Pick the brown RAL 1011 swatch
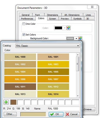 click(20, 87)
